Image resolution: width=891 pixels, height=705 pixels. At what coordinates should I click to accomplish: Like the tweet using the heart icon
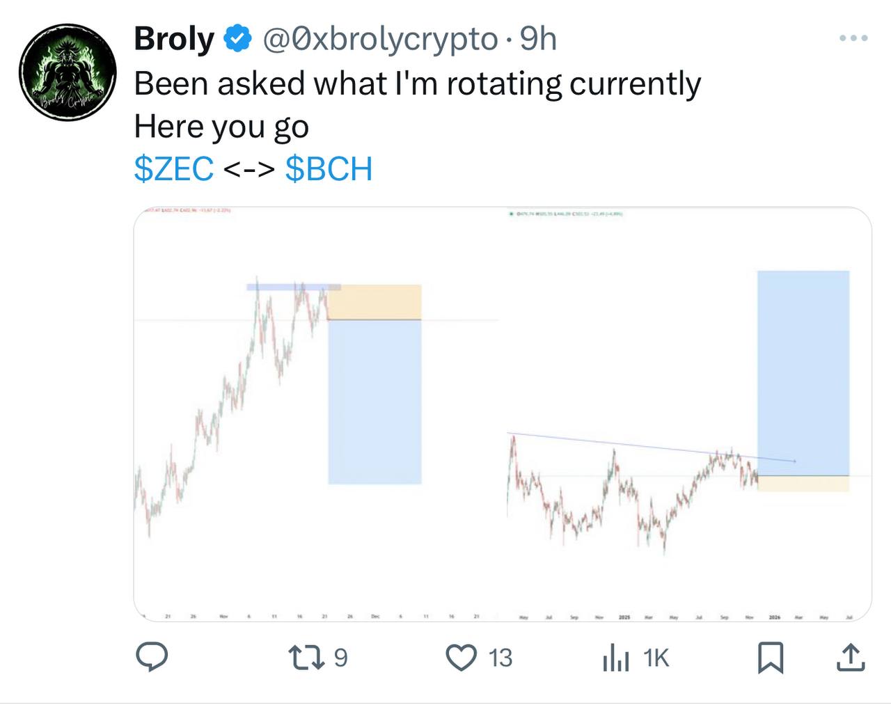462,657
